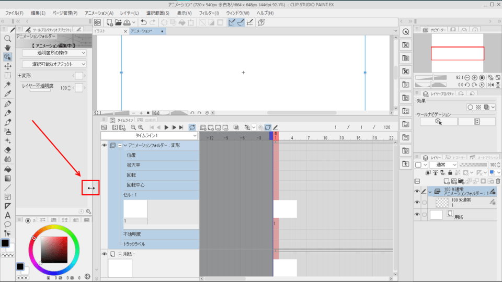This screenshot has height=282, width=502.
Task: Click the navigator zoom slider
Action: click(431, 77)
